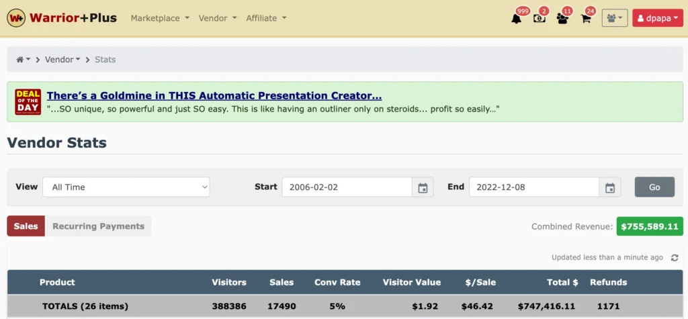Open the View All Time select
Screen dimensions: 688x319
coord(126,187)
